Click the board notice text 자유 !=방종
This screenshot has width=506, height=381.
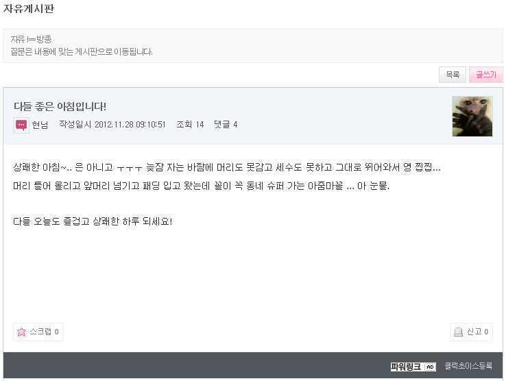click(x=31, y=39)
